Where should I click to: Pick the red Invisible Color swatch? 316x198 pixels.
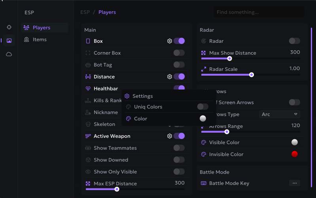(x=294, y=154)
